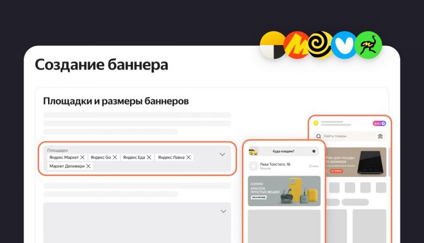This screenshot has height=243, width=424.
Task: Click the Yandex Eda spiral logo
Action: tap(321, 45)
